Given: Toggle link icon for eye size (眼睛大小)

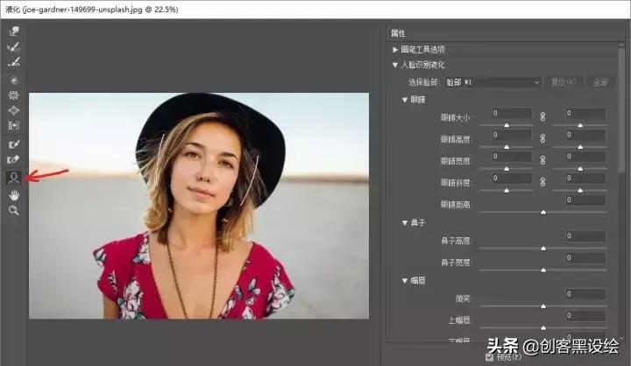Looking at the screenshot, I should pos(542,116).
